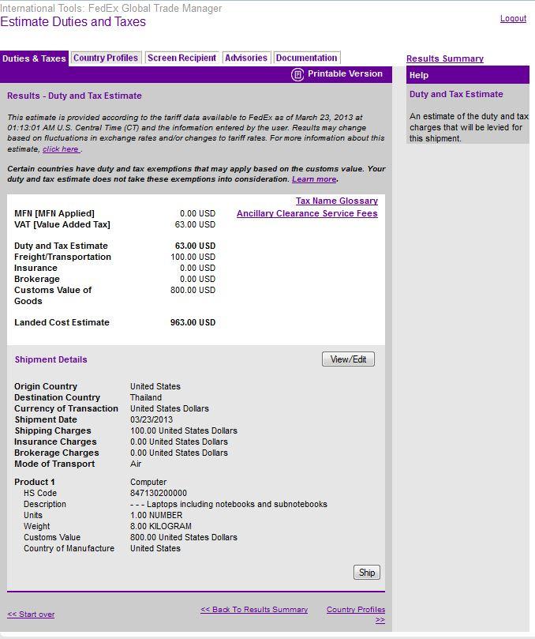Screen dimensions: 535x639
Task: Click the Destination Country value Thailand
Action: point(146,397)
